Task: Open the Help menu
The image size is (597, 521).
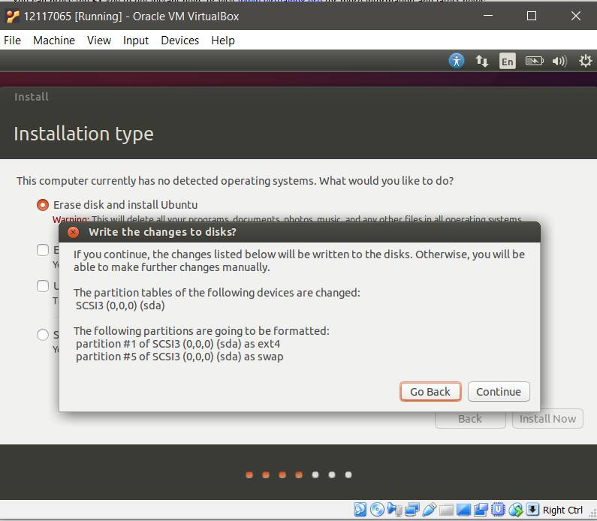Action: [223, 41]
